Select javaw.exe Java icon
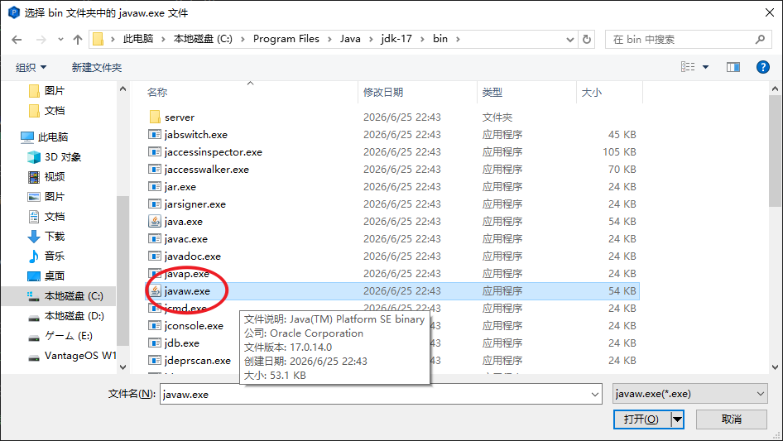This screenshot has height=441, width=783. (x=155, y=291)
